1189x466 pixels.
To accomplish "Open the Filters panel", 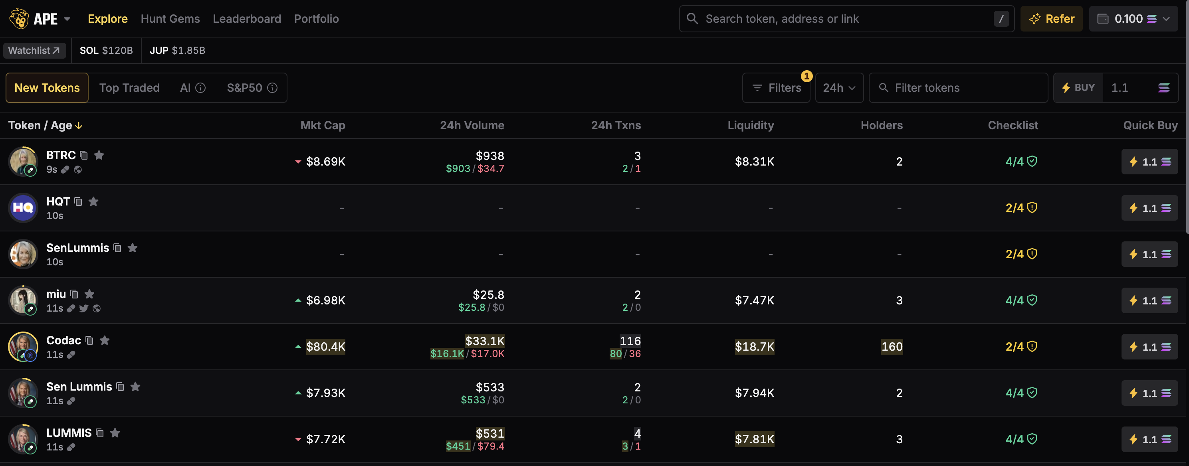I will pos(776,88).
